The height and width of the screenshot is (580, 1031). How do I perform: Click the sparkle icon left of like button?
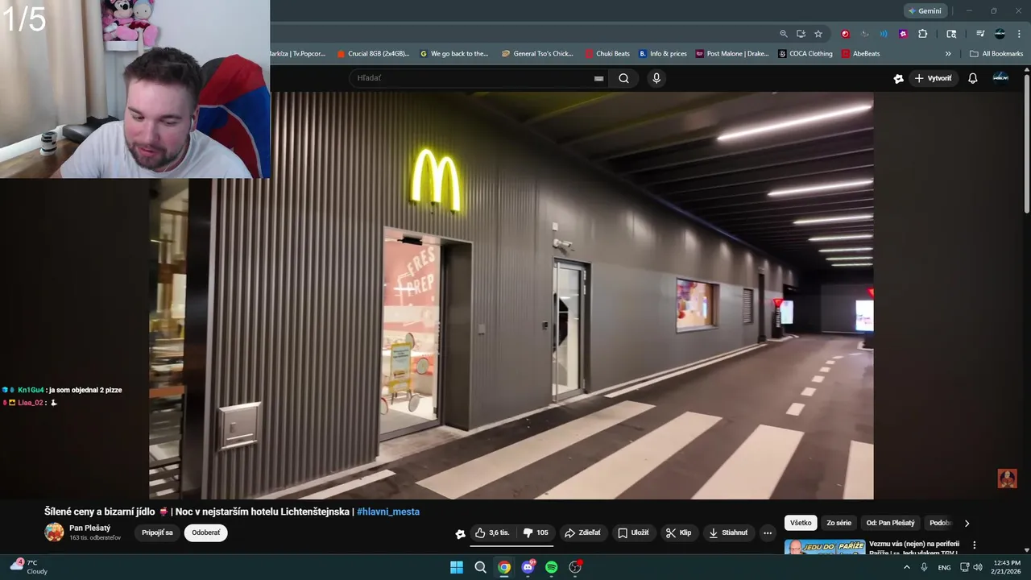(460, 533)
